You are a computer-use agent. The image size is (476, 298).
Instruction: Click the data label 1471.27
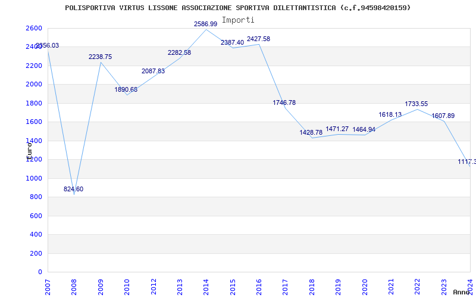click(337, 129)
